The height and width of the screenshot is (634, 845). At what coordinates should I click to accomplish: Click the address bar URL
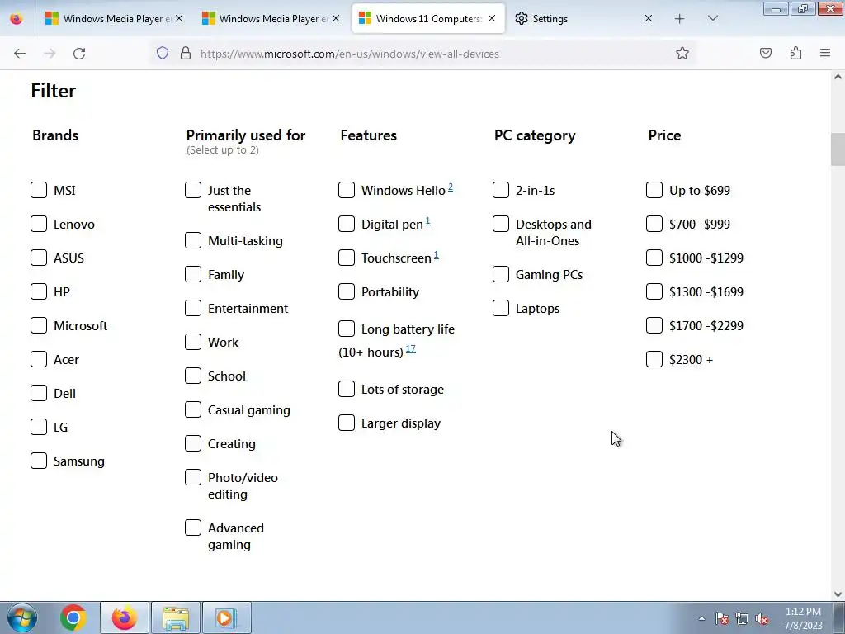click(x=350, y=54)
